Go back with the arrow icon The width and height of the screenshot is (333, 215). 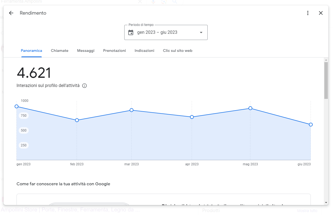tap(11, 13)
